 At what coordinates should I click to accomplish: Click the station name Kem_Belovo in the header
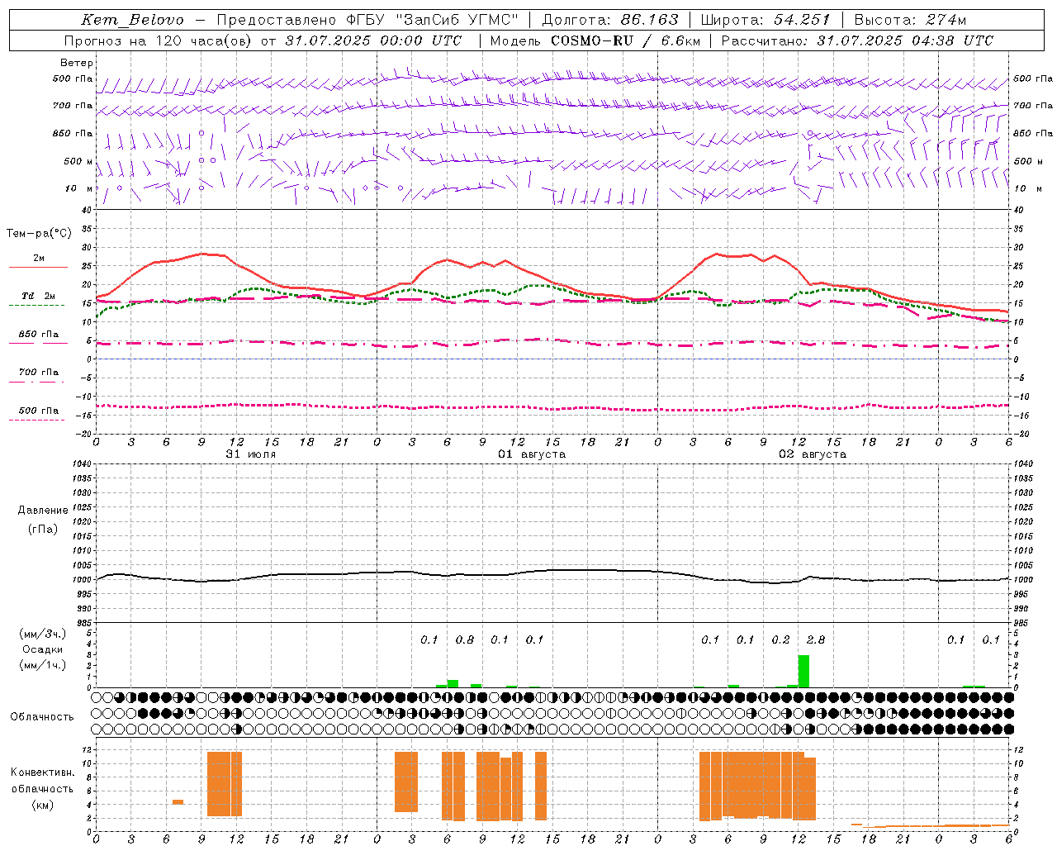click(132, 20)
